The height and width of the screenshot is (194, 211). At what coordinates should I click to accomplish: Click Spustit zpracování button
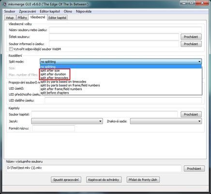coord(66,179)
